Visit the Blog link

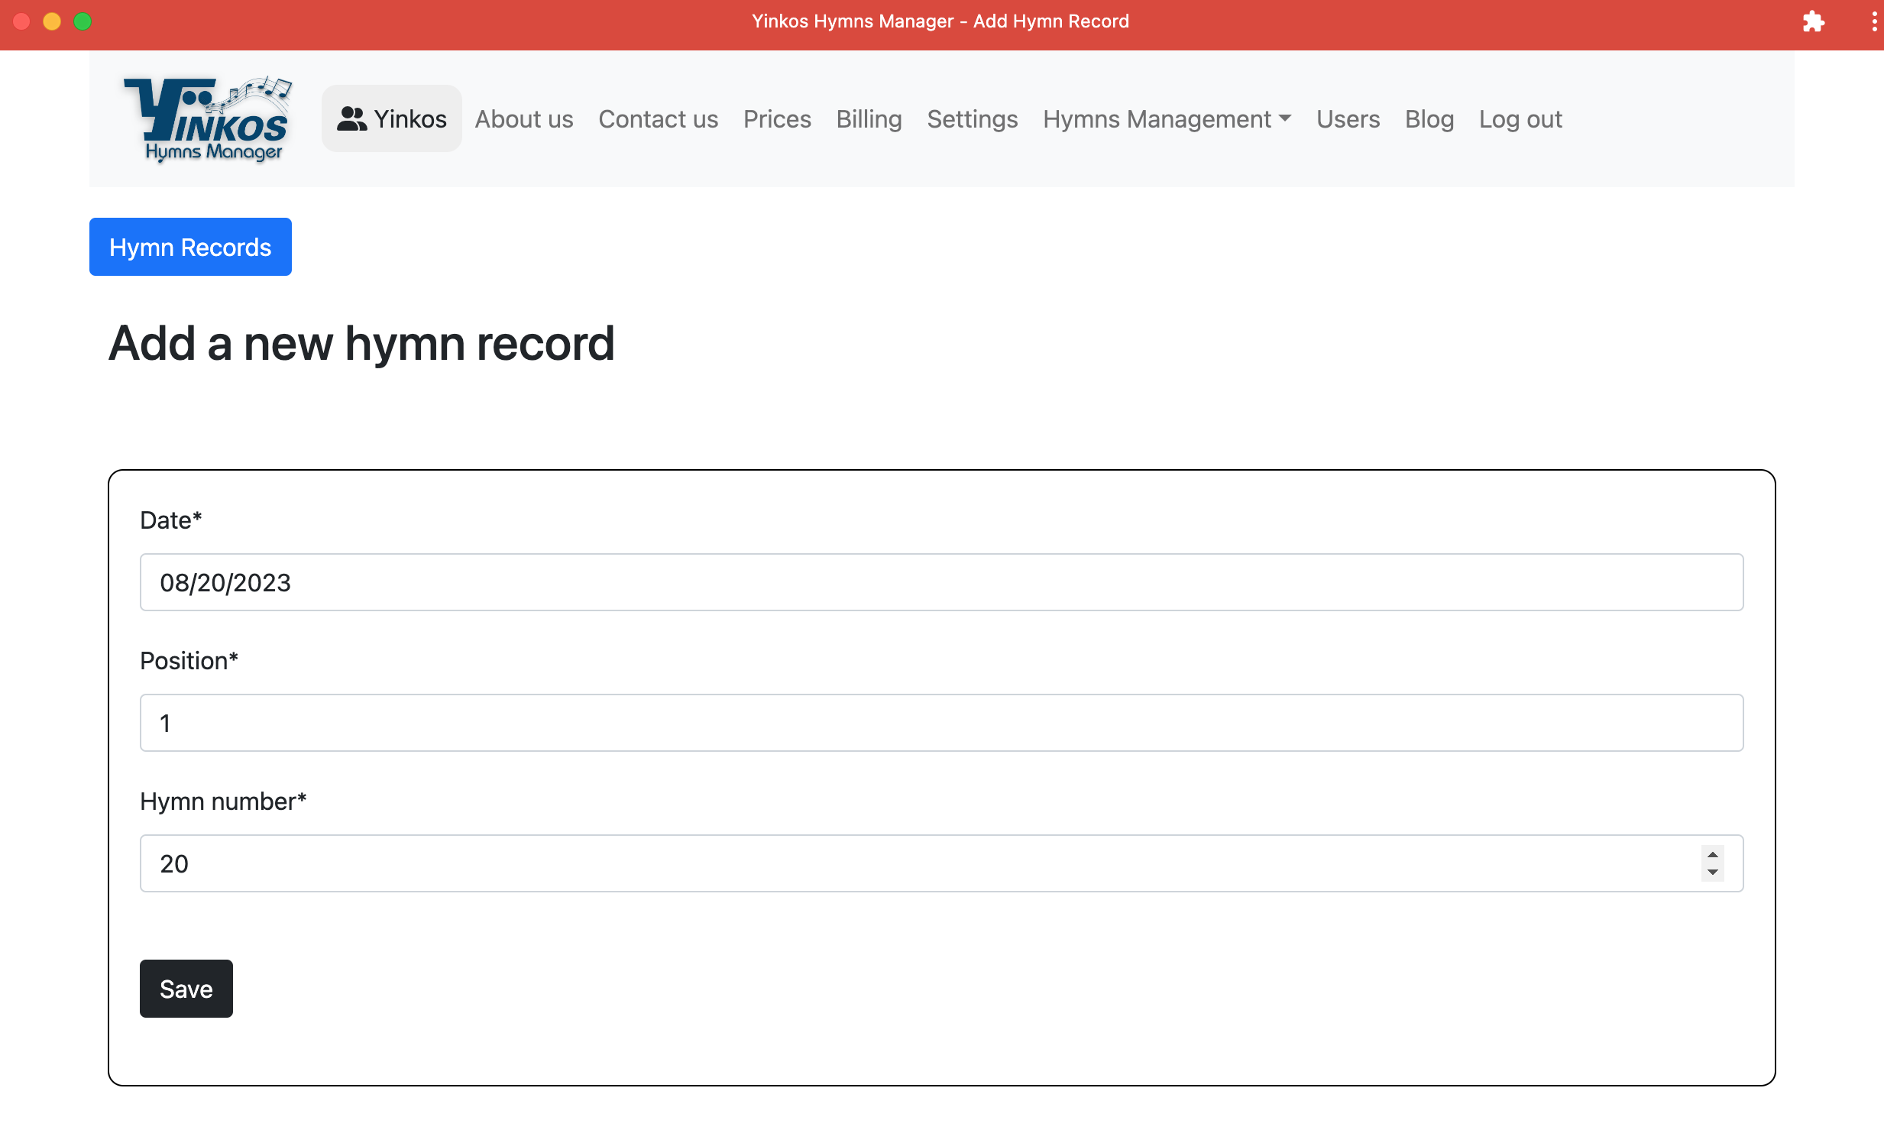(1429, 118)
